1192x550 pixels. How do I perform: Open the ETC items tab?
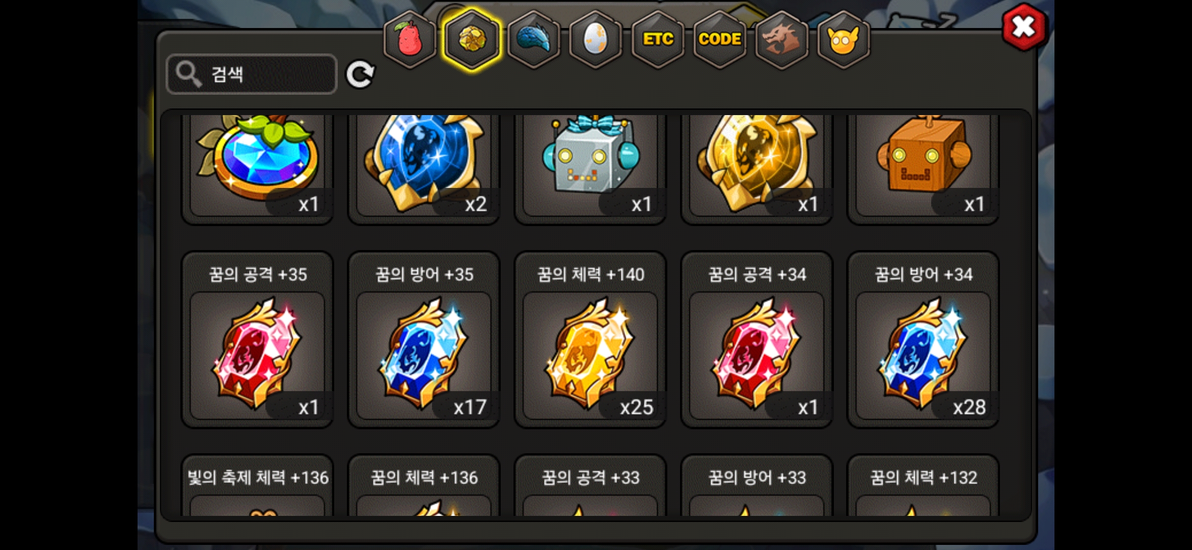(658, 39)
